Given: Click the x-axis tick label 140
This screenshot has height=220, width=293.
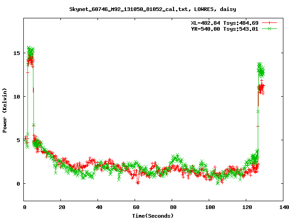Looking at the screenshot, I should pos(284,207).
